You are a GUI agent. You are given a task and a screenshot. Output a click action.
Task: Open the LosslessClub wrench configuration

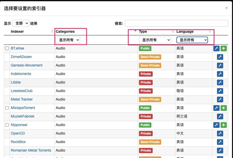(x=220, y=91)
